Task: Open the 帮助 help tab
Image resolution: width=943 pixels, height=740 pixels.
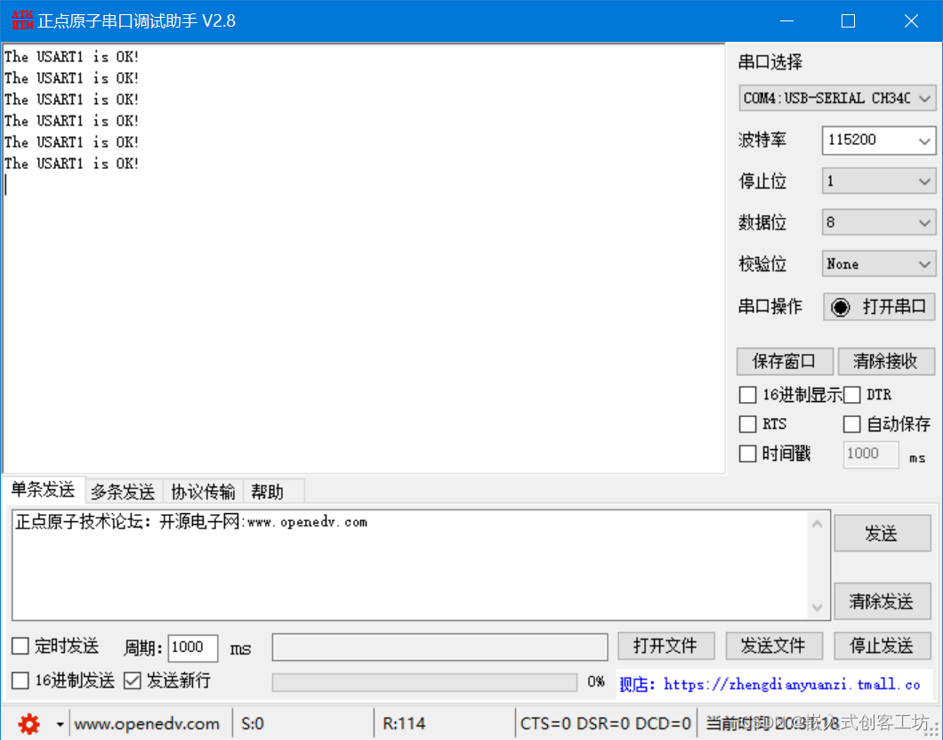Action: 270,491
